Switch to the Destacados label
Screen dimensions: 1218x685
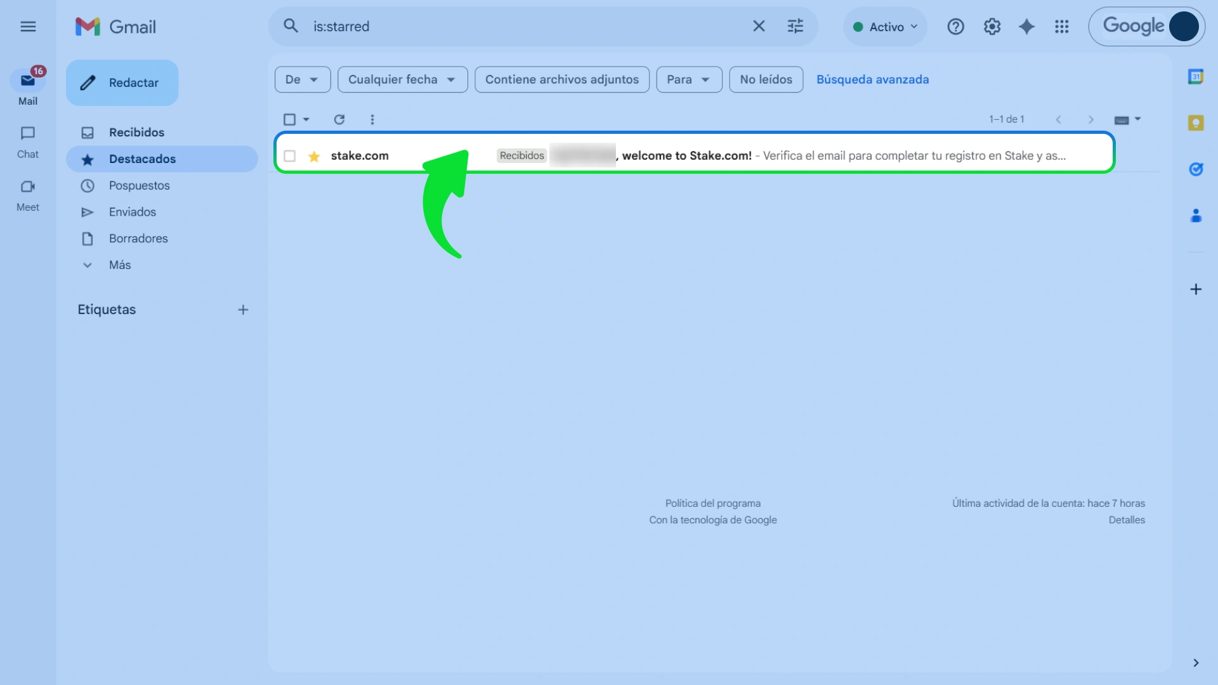coord(142,159)
